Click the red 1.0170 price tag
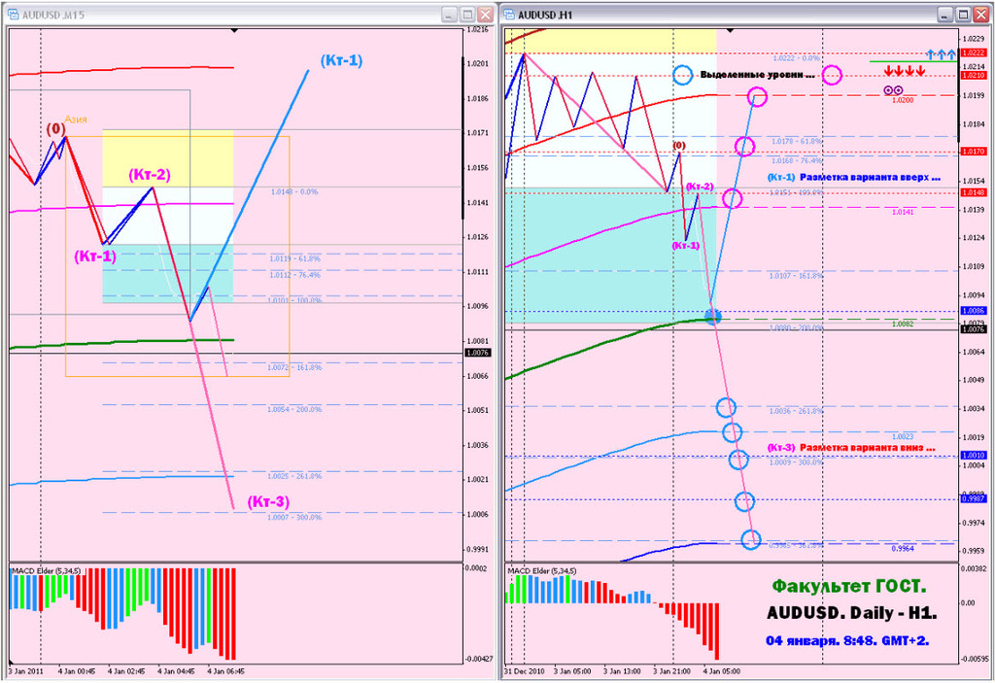The image size is (995, 683). click(x=974, y=152)
